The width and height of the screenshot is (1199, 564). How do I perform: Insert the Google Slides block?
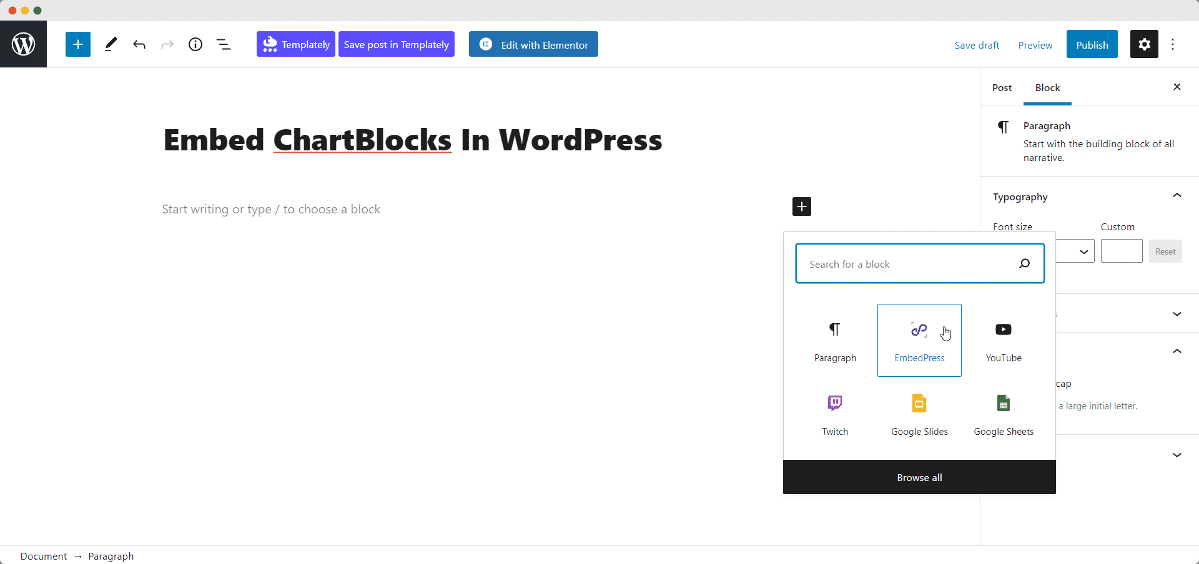[919, 414]
